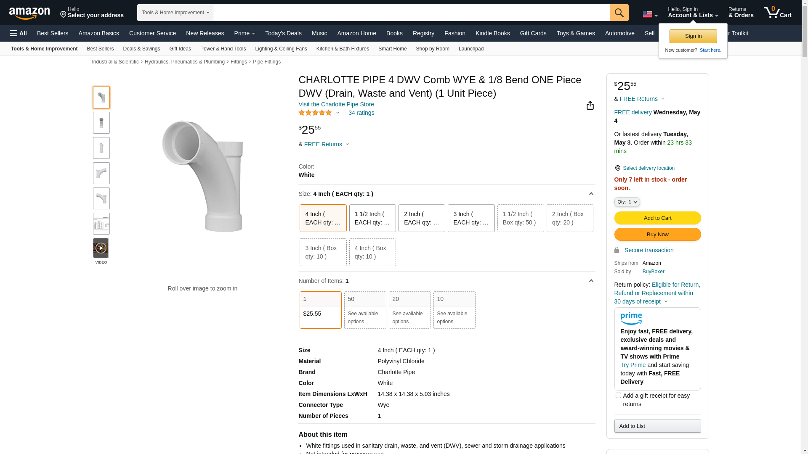Select the 2 Inch EACH size option
This screenshot has height=454, width=808.
coord(422,218)
